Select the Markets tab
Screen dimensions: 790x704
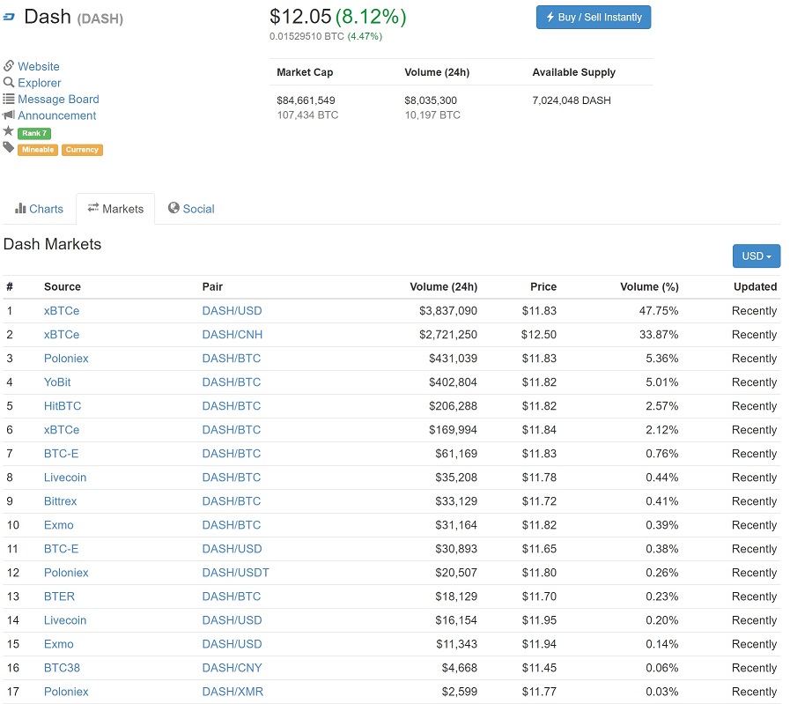(115, 209)
